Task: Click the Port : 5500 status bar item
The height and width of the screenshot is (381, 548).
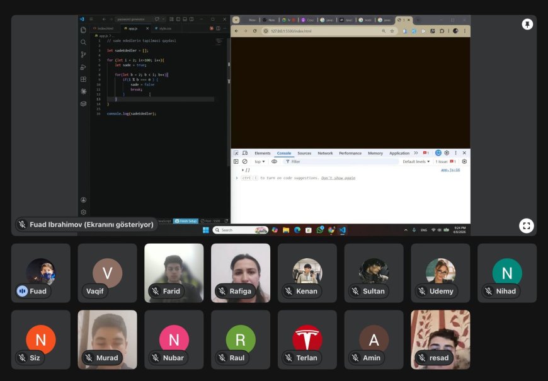Action: [x=211, y=221]
